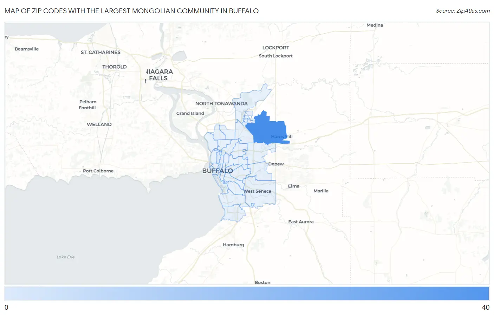The width and height of the screenshot is (494, 315).
Task: Click the Source: ZipAtlas.com text
Action: (463, 11)
